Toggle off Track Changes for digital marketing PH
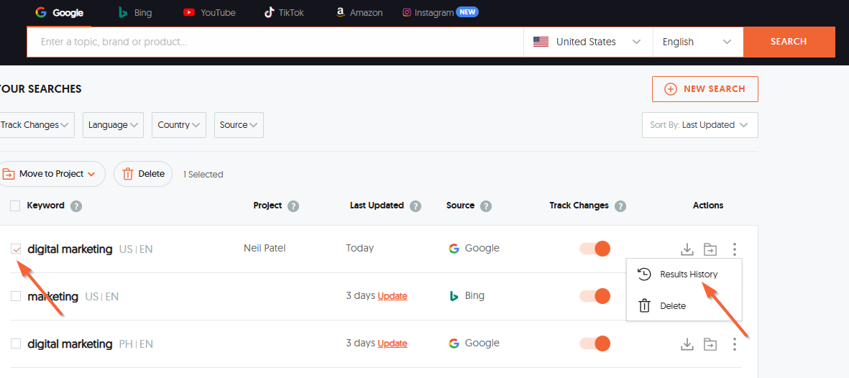 [595, 344]
